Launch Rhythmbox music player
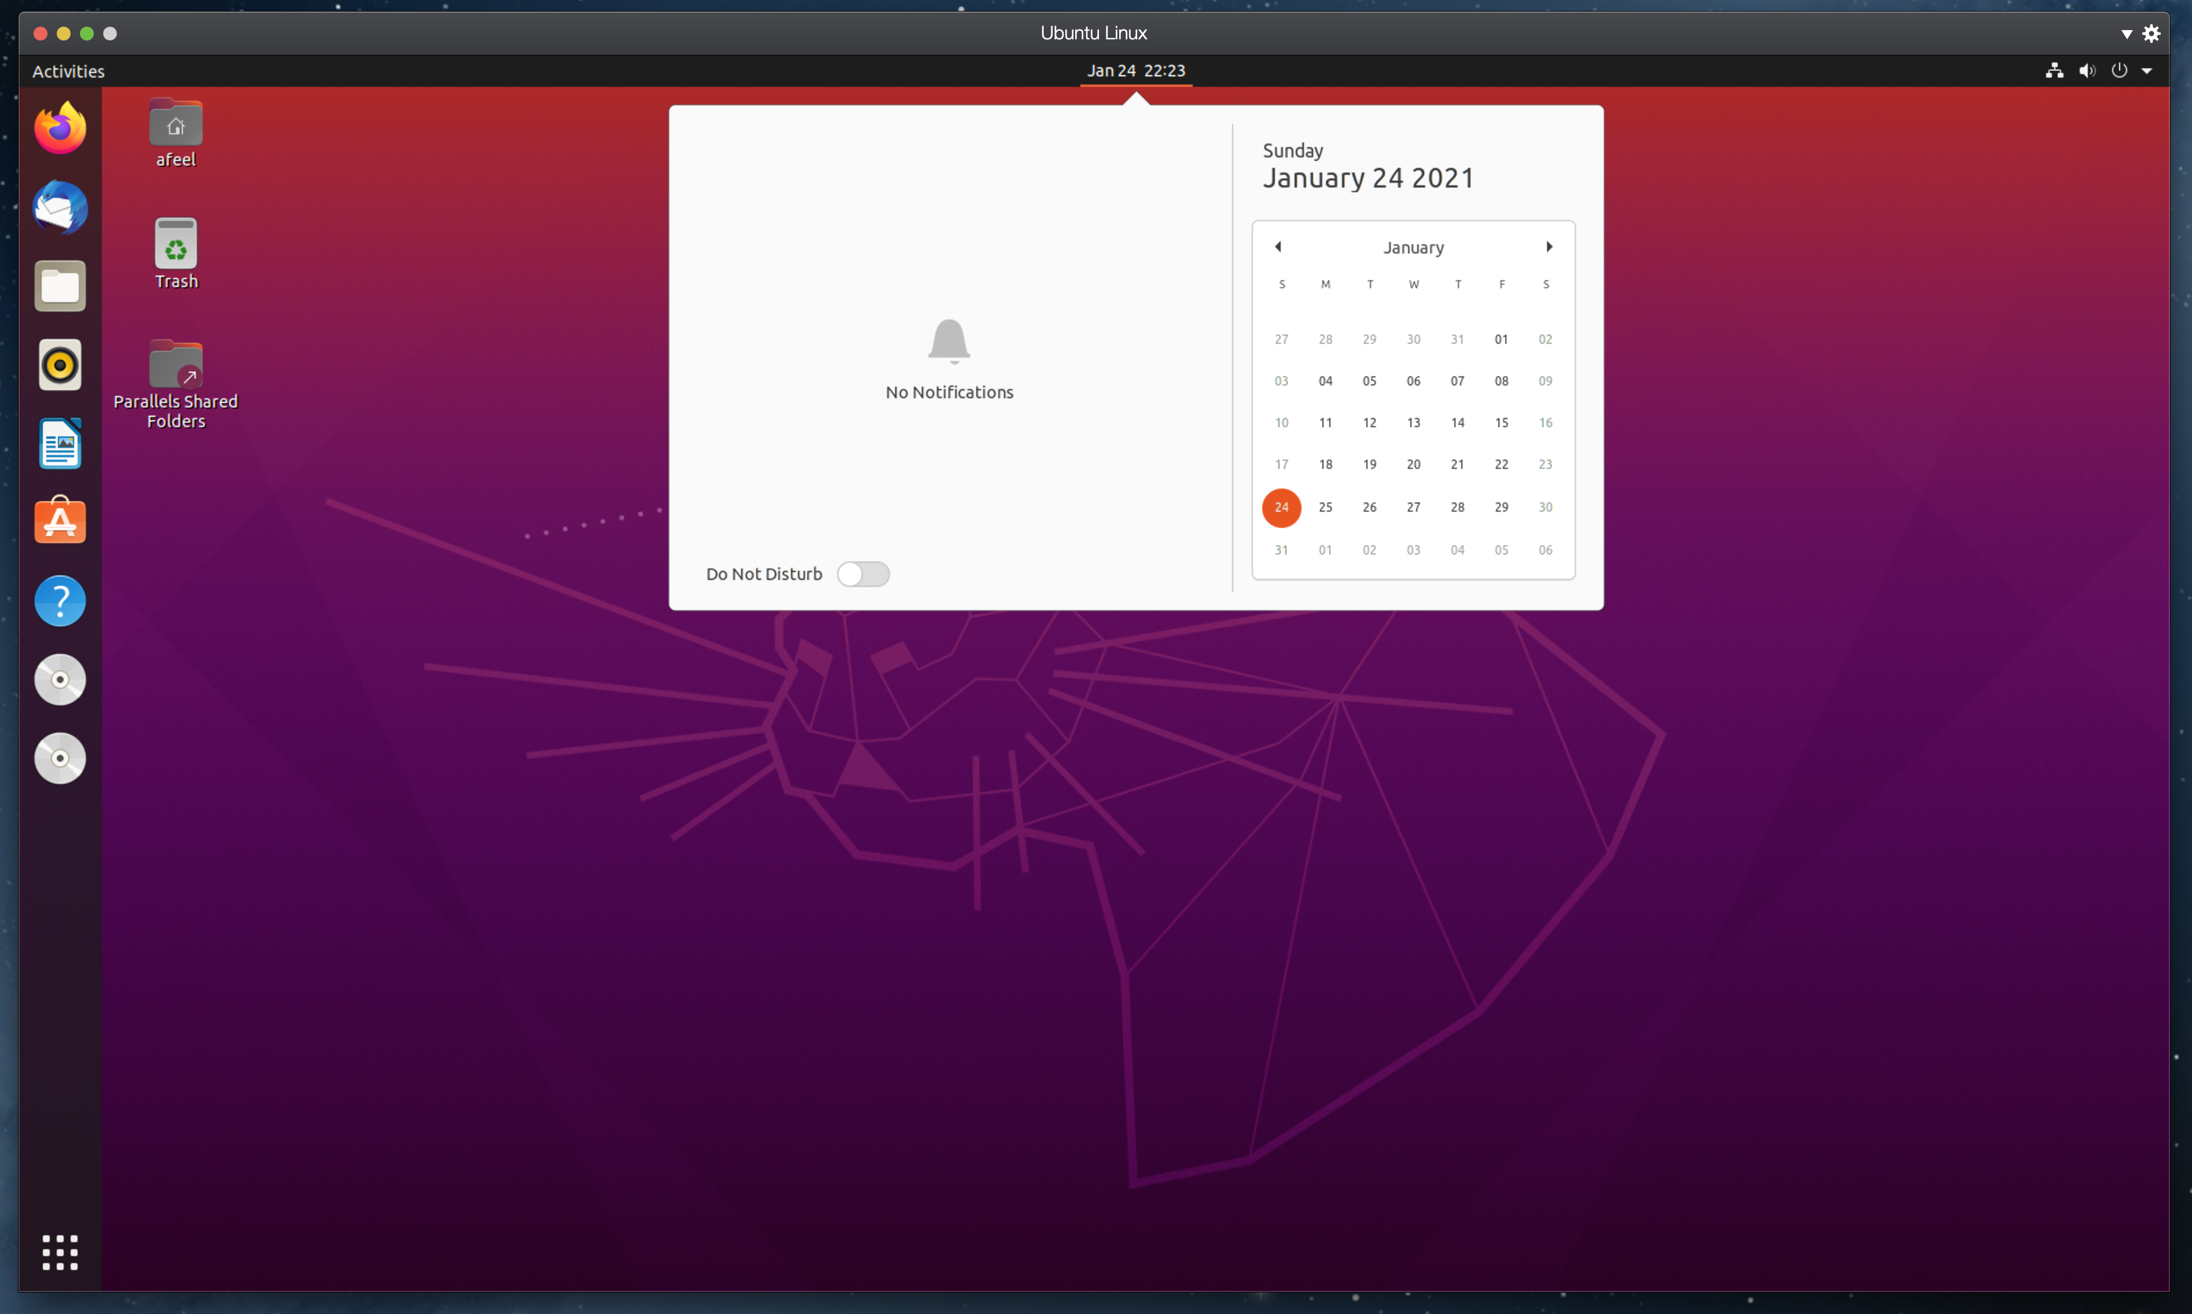 click(x=60, y=365)
